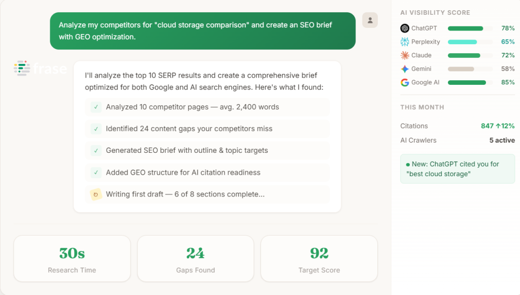Click the checkmark for Added GEO structure

click(96, 173)
